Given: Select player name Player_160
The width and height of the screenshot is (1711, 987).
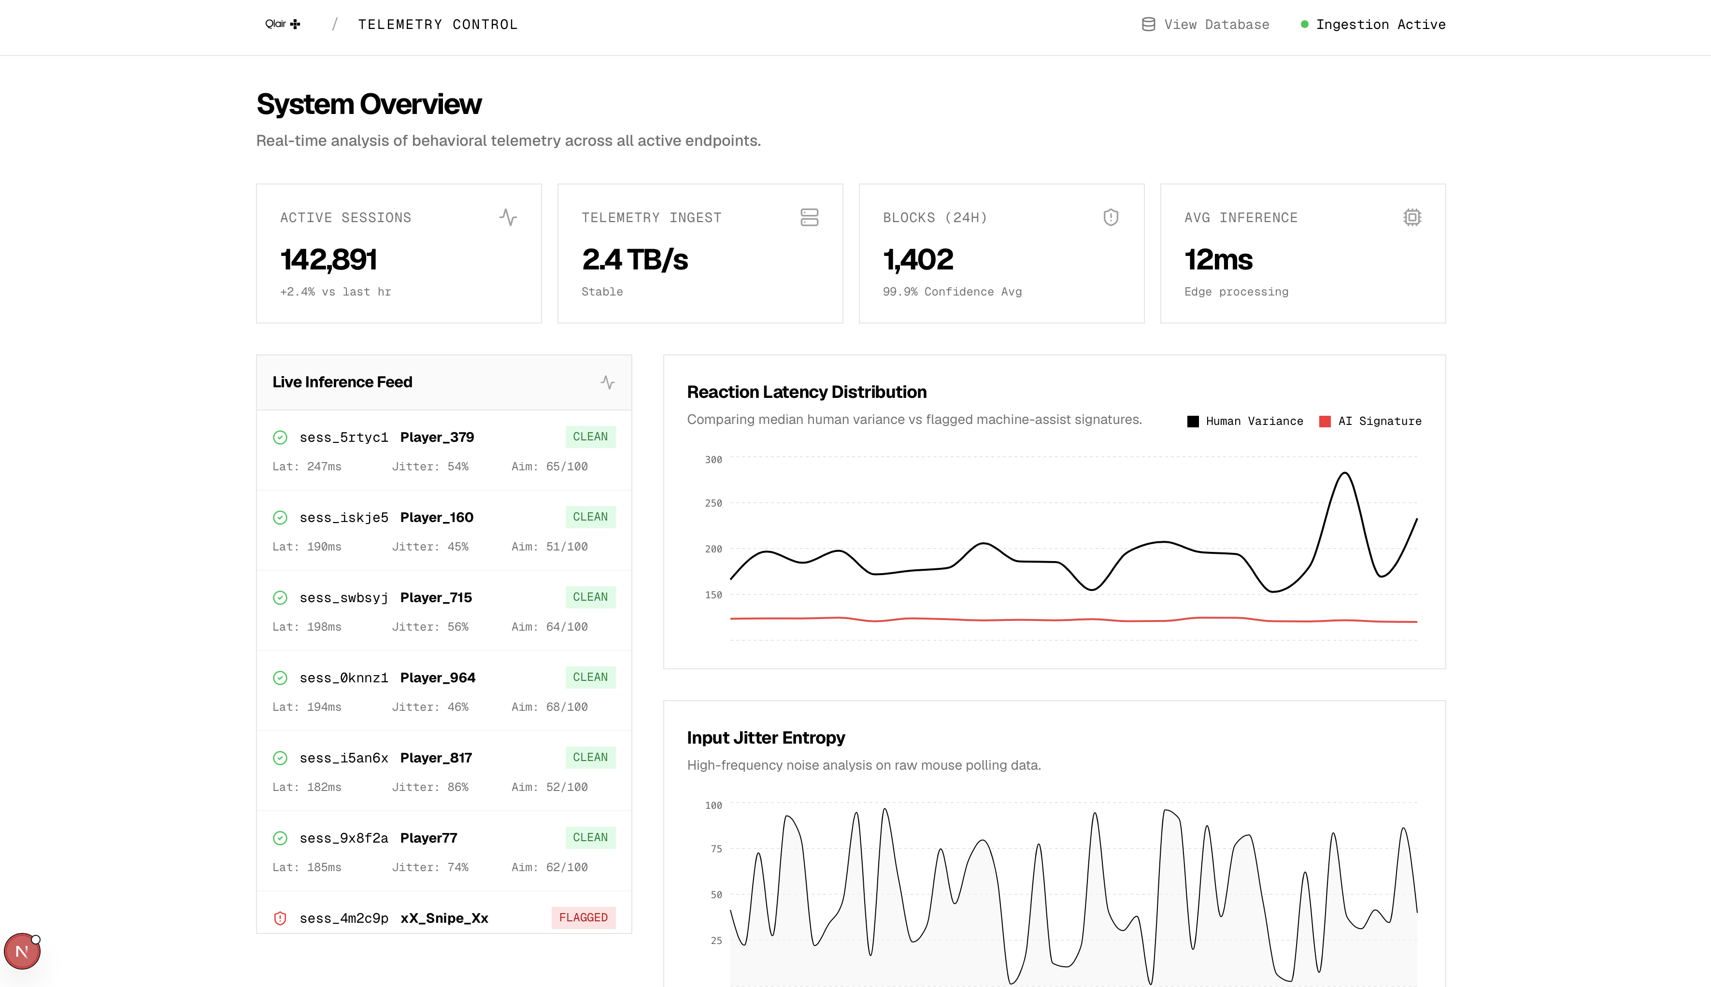Looking at the screenshot, I should coord(437,518).
